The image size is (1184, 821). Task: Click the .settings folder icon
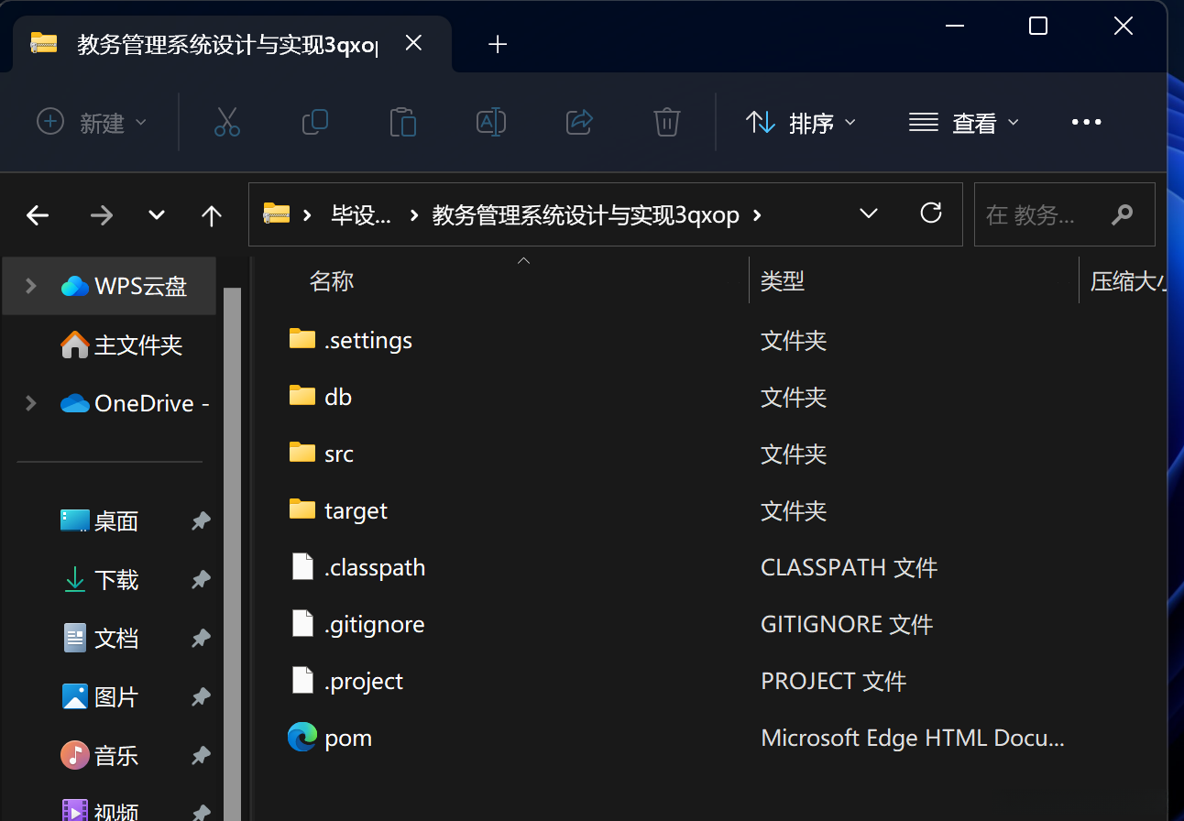point(302,339)
